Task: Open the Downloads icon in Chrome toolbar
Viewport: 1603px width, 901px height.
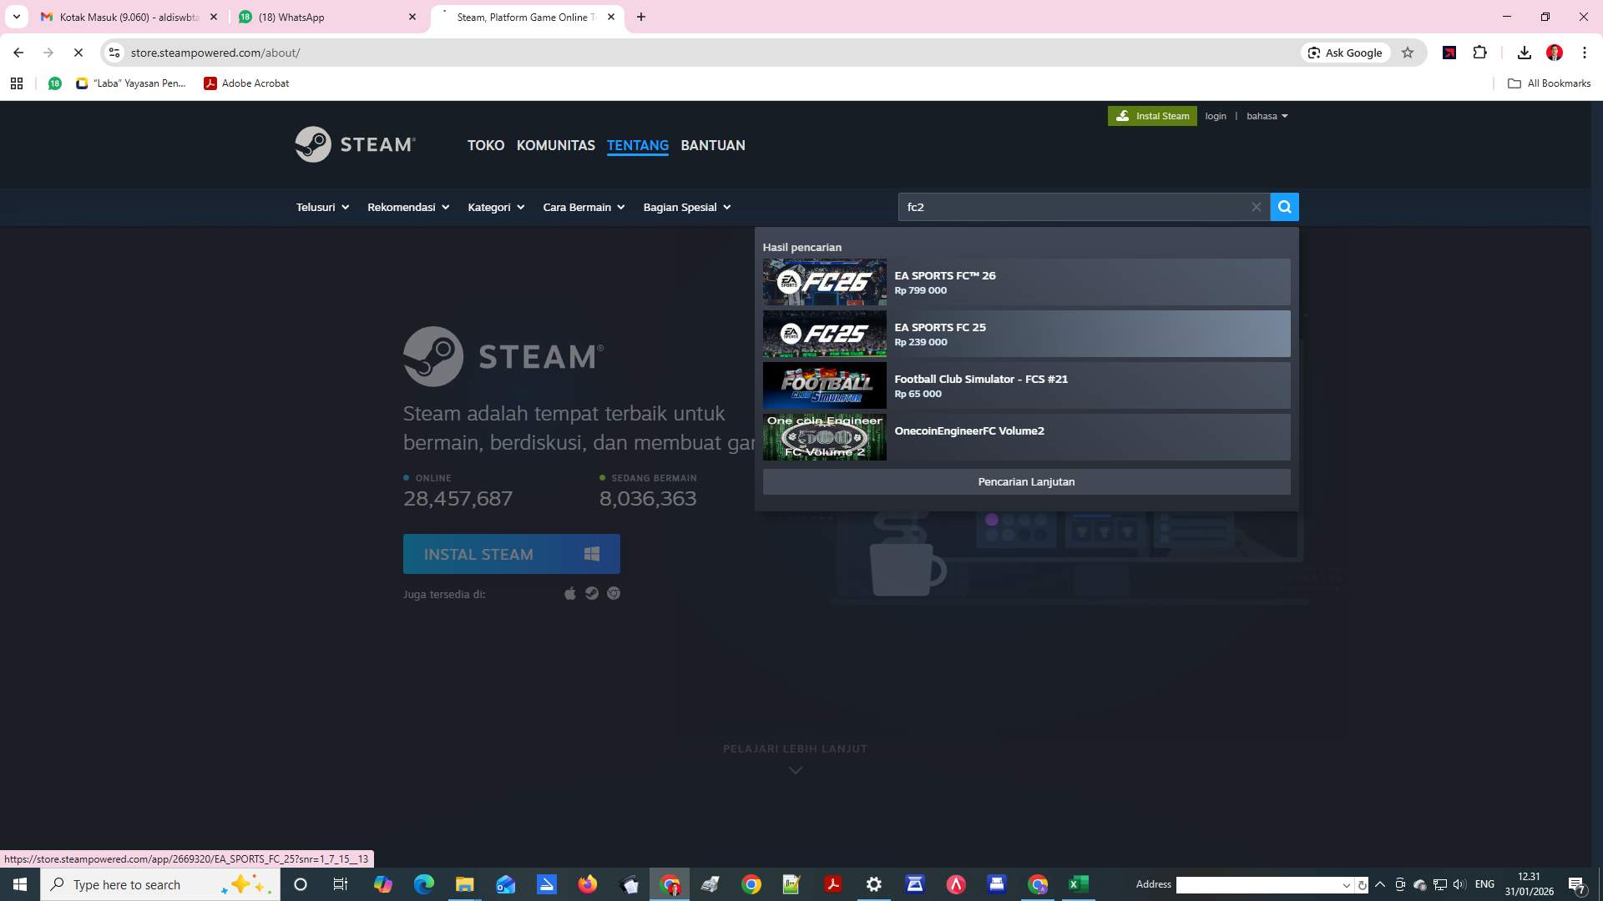Action: coord(1524,52)
